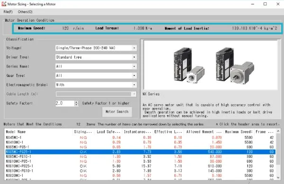Sort by Instantaneo... column header
Screen dimensions: 284x184
137,132
